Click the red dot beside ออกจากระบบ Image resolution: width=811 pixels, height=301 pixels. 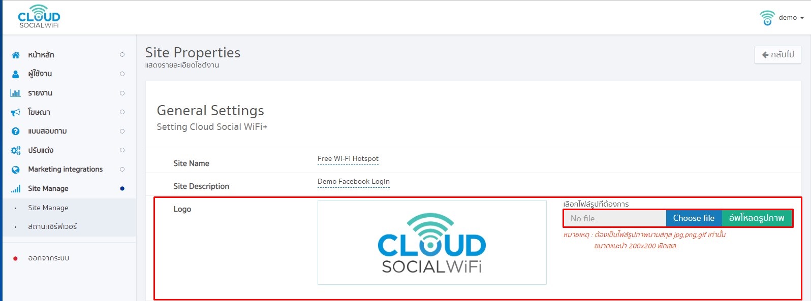click(16, 258)
